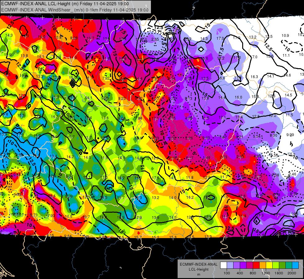Click the 5.86 wind shear value
This screenshot has height=279, width=304.
tap(189, 138)
